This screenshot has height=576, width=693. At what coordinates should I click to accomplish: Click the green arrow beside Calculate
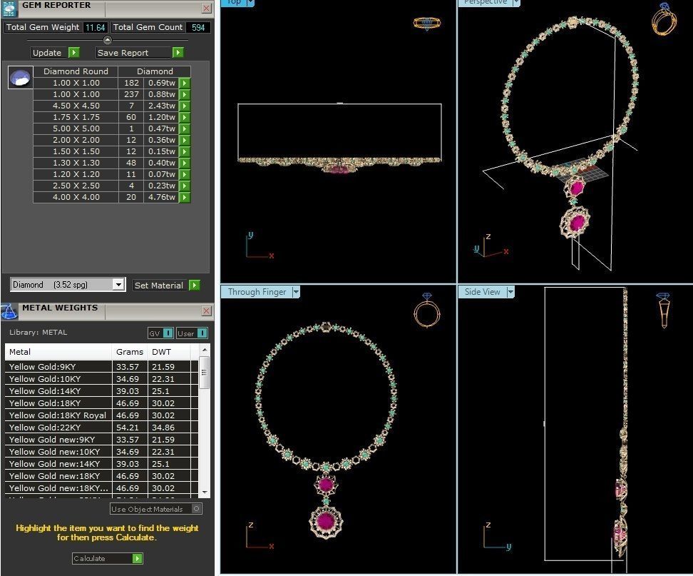(138, 558)
